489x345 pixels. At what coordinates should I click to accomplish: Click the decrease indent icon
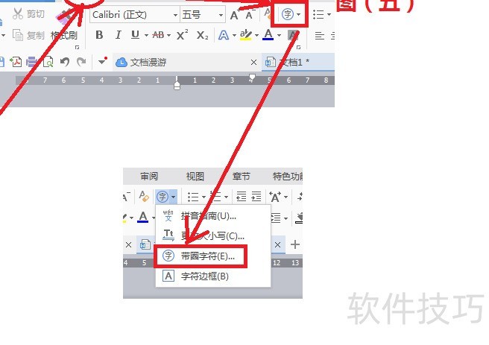[x=241, y=196]
